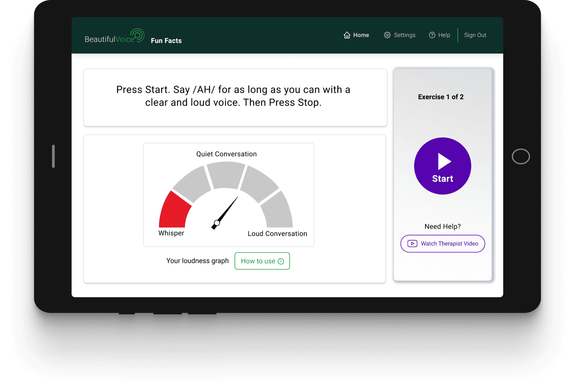This screenshot has width=575, height=391.
Task: Click Your loudness graph label
Action: tap(198, 261)
